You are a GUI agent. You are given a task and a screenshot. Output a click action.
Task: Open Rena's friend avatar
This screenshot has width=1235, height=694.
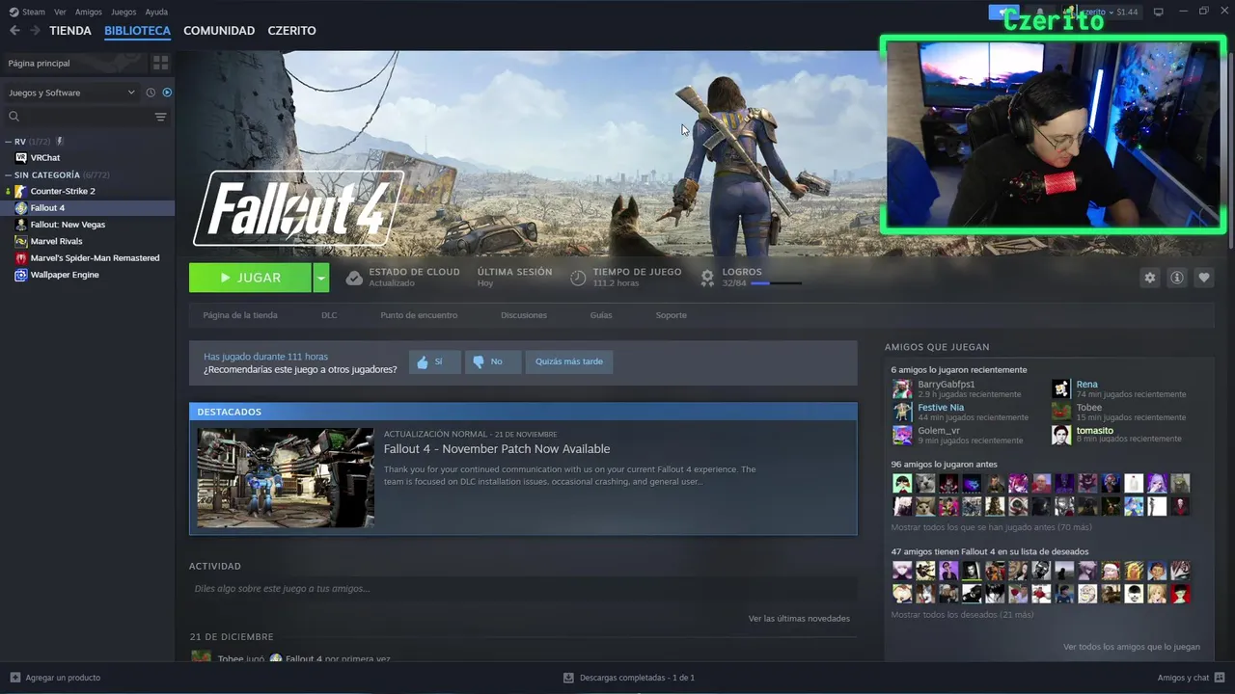pos(1060,388)
